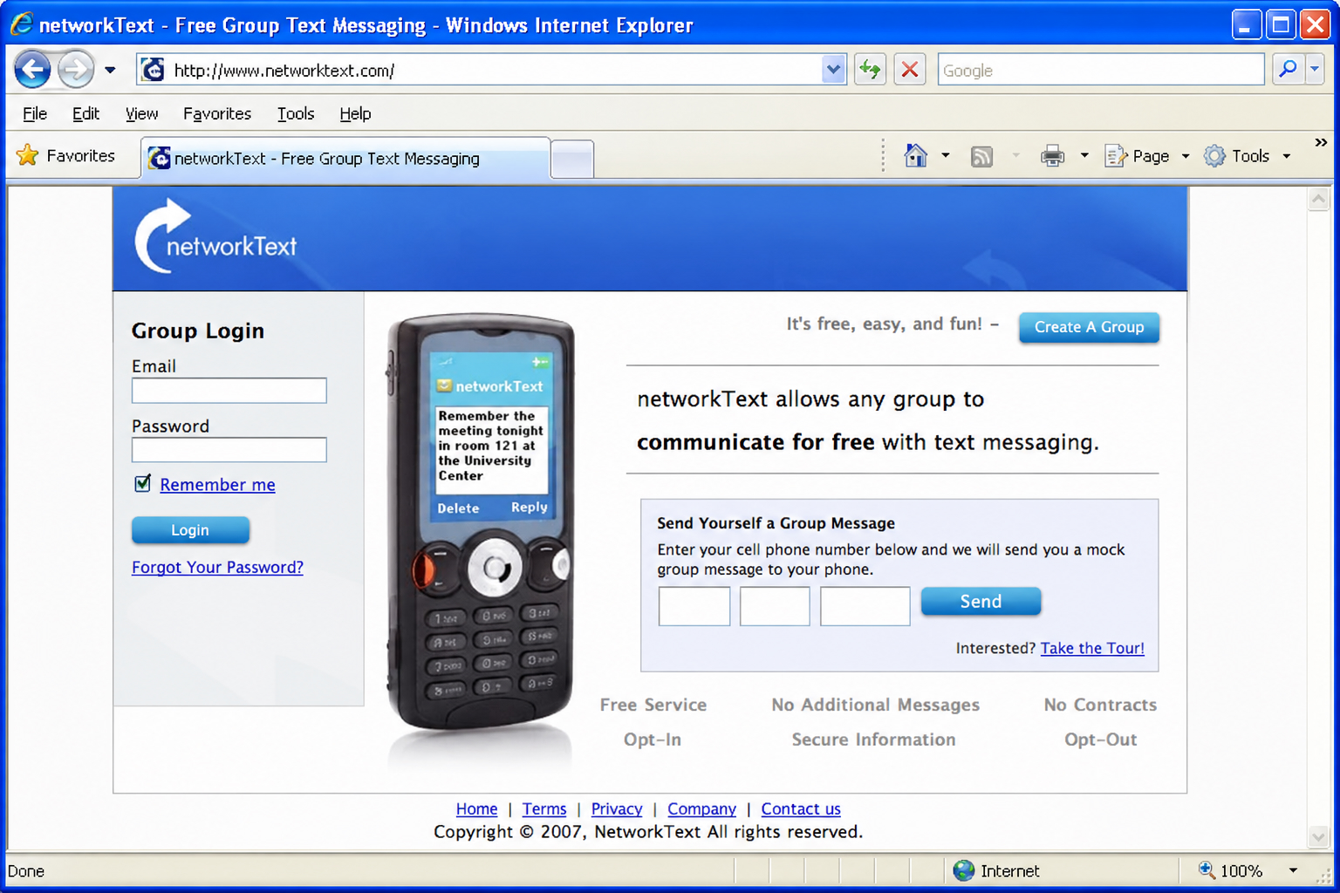
Task: Open the Tools gear command bar menu
Action: (1247, 156)
